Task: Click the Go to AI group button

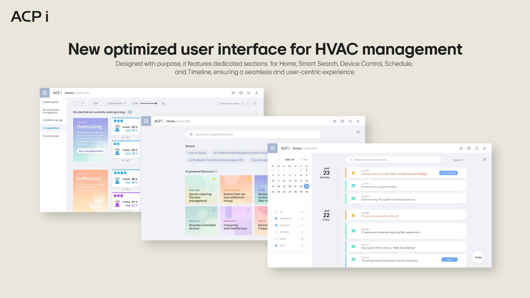Action: coord(448,173)
